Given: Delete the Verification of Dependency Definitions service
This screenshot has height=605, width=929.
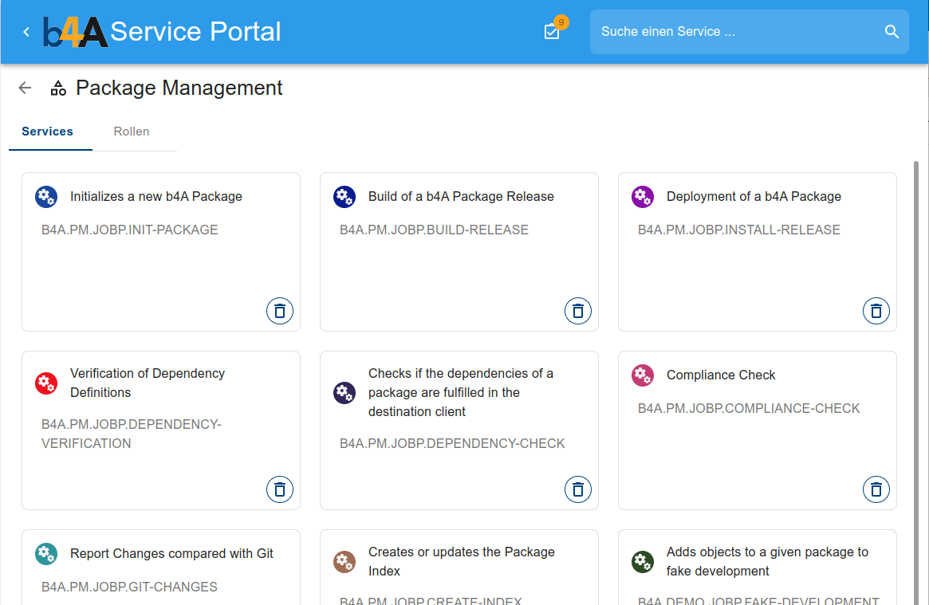Looking at the screenshot, I should point(279,489).
